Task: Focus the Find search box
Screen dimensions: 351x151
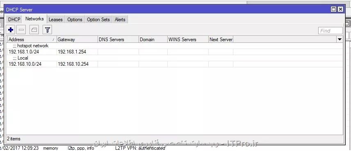Action: [330, 31]
